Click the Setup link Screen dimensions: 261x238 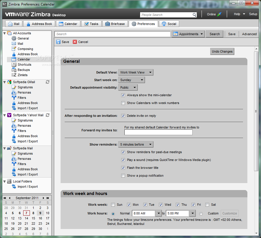tap(253, 14)
